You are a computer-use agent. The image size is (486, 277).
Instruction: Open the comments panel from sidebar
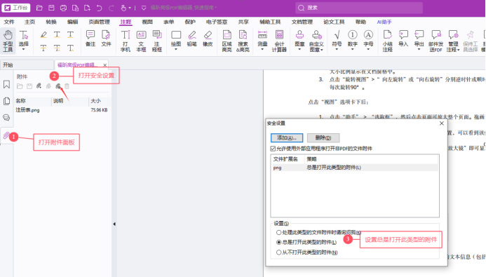[x=6, y=117]
